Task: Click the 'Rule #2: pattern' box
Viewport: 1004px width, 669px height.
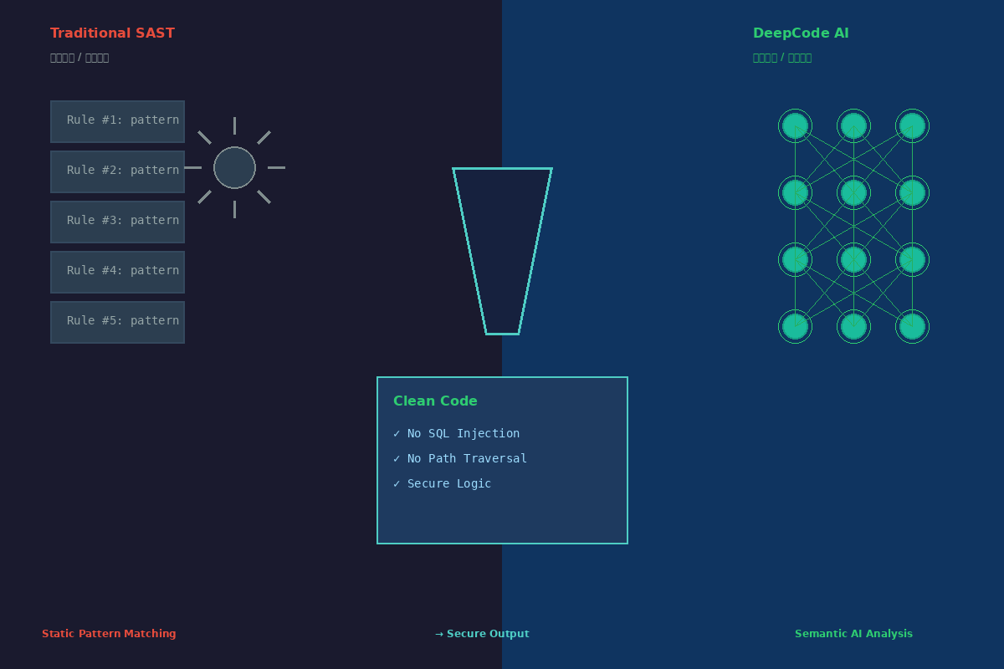Action: [x=117, y=171]
